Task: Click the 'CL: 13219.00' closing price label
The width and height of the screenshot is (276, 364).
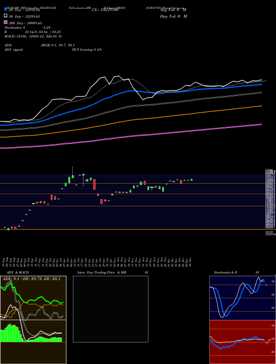Action: click(x=105, y=10)
